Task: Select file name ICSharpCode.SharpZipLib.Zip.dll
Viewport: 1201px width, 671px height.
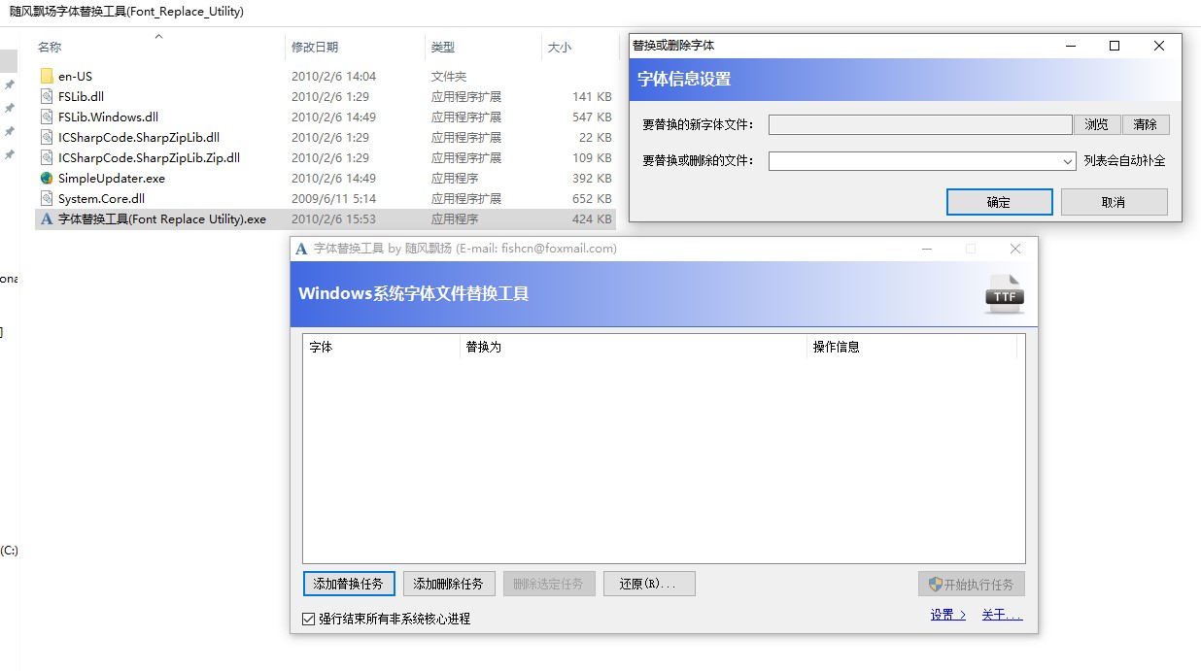Action: (x=149, y=157)
